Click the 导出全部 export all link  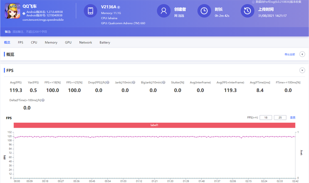click(290, 55)
